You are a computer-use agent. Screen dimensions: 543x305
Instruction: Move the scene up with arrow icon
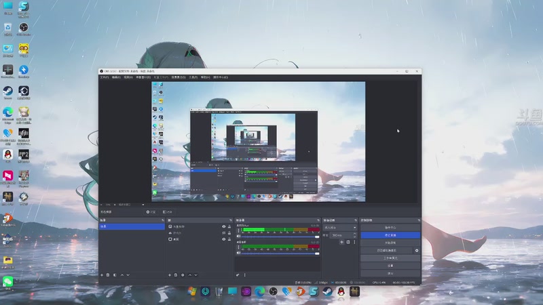122,275
